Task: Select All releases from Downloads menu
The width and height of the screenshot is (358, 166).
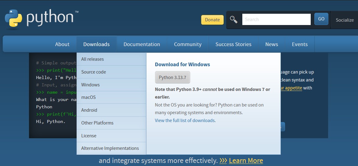Action: 92,59
